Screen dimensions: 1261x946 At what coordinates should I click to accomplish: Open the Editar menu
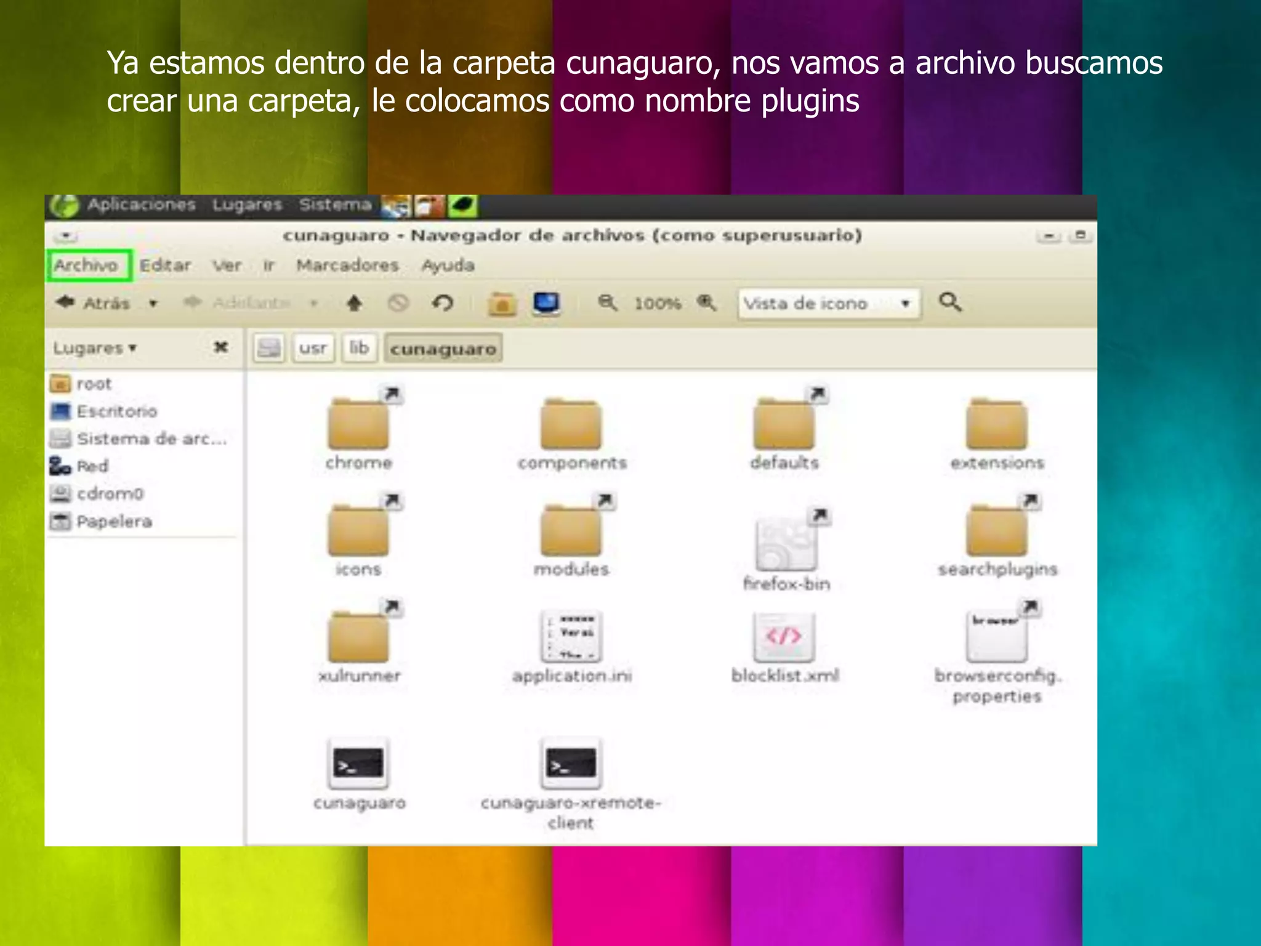pos(165,265)
